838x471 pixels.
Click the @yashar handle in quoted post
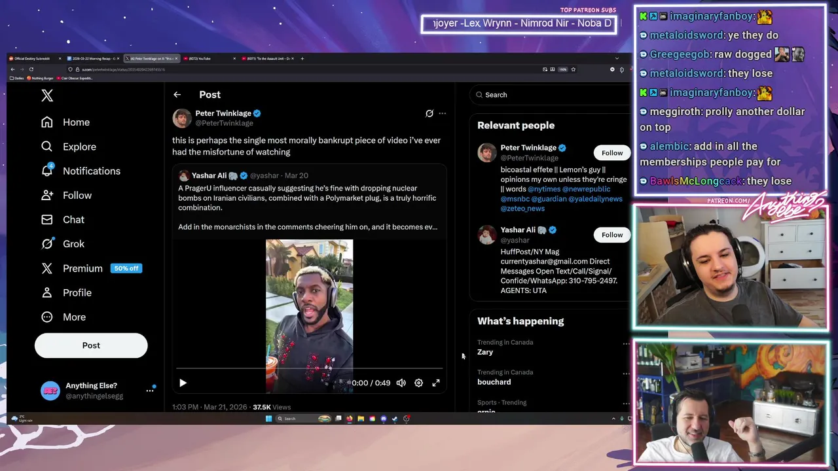point(264,175)
